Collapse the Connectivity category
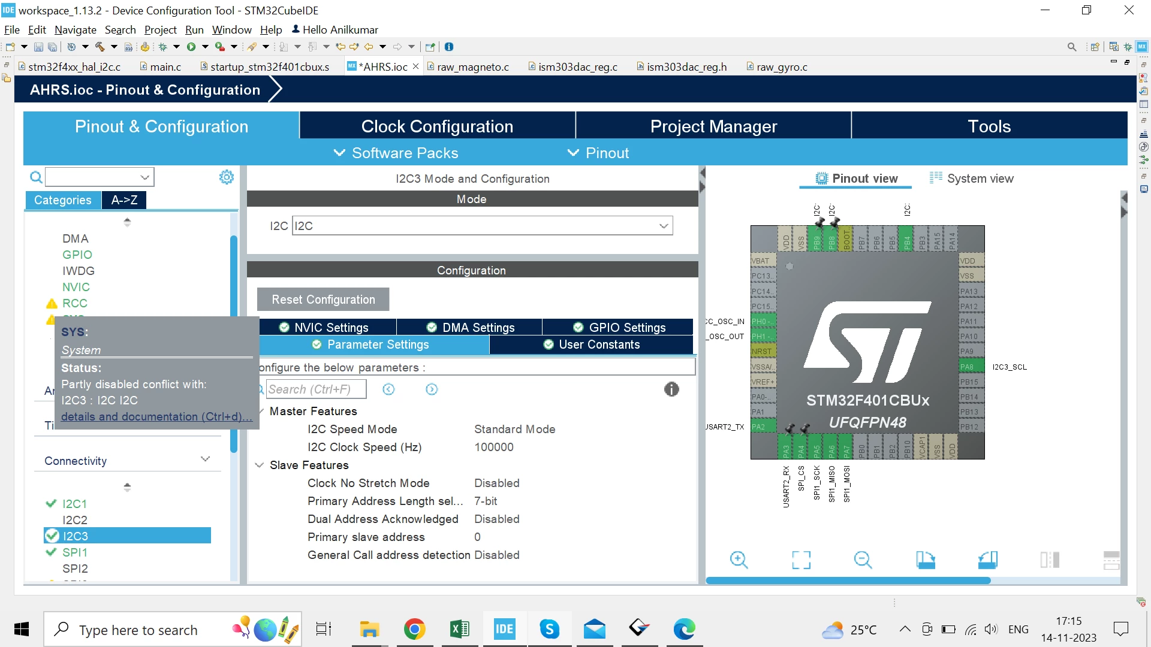This screenshot has height=647, width=1151. click(205, 460)
